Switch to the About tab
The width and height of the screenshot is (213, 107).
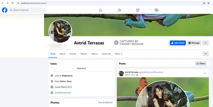(x=63, y=54)
